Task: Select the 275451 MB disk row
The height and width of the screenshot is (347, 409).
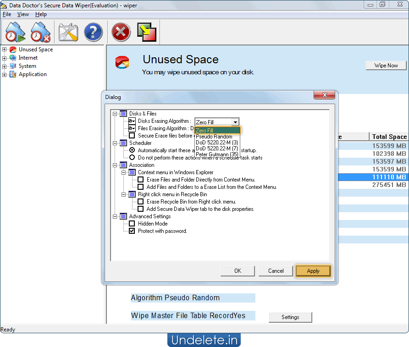Action: [x=373, y=185]
